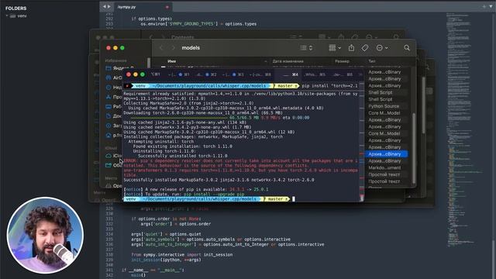Select Общие shared folder in Finder sidebar

pos(114,165)
